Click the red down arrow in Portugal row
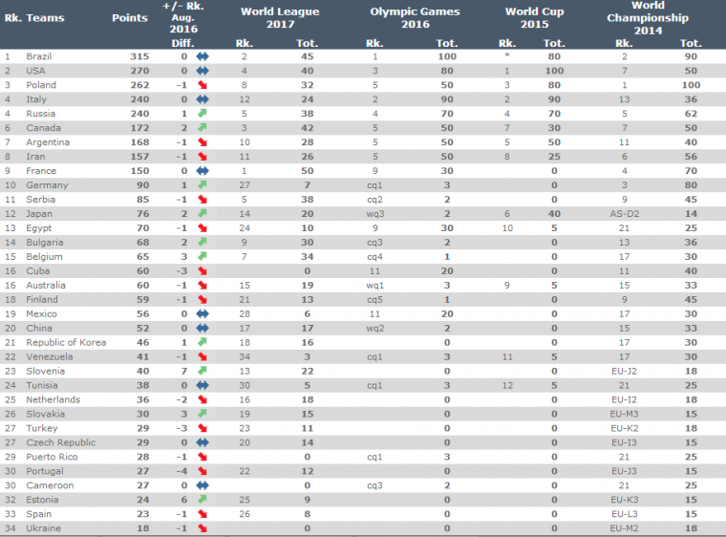This screenshot has height=537, width=726. pyautogui.click(x=203, y=471)
